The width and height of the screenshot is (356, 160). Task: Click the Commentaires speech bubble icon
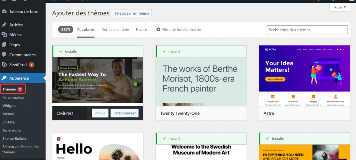(4, 55)
